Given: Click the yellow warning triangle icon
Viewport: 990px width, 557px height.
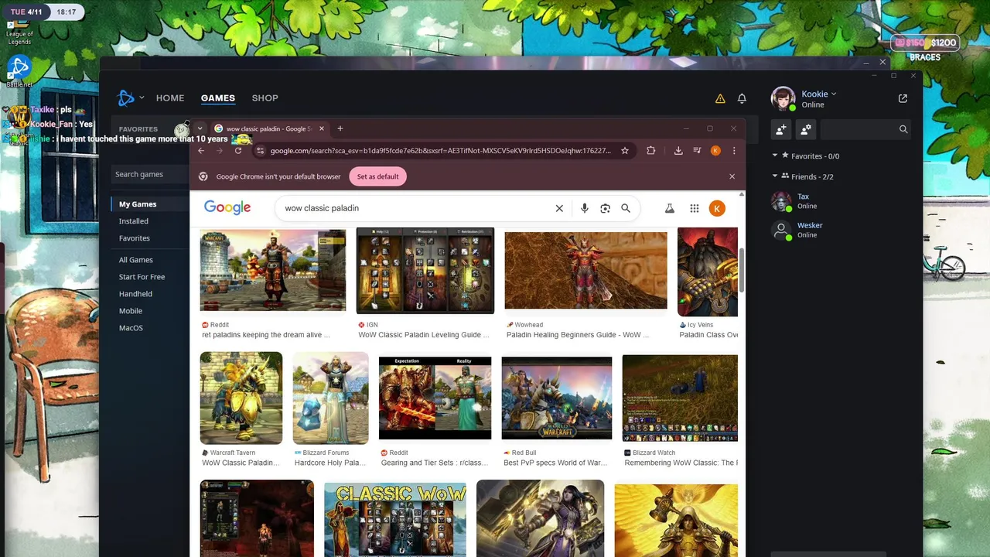Looking at the screenshot, I should [720, 99].
